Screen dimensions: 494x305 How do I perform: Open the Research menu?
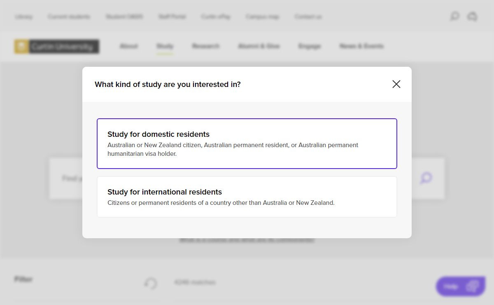coord(205,46)
